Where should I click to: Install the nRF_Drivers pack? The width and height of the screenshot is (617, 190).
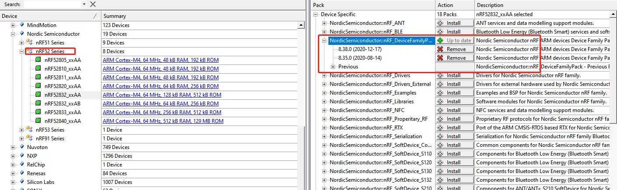(x=455, y=75)
